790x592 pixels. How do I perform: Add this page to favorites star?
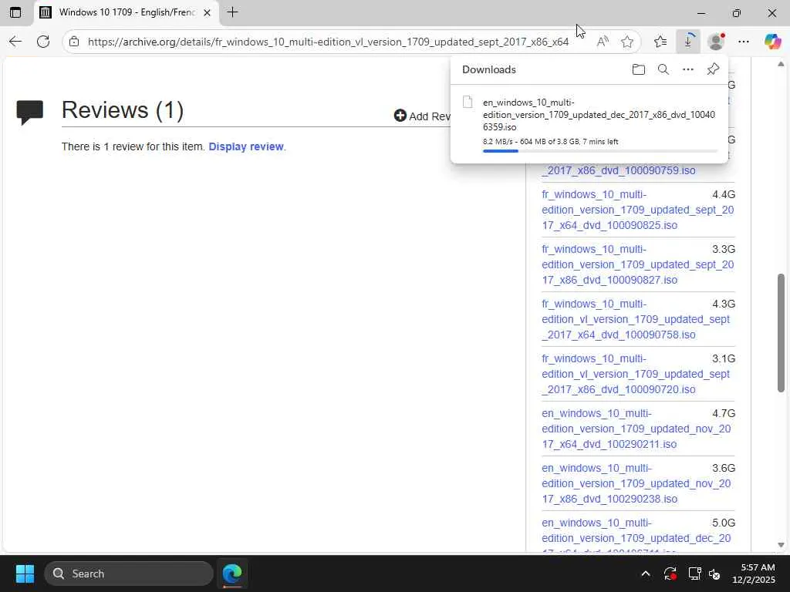tap(626, 42)
